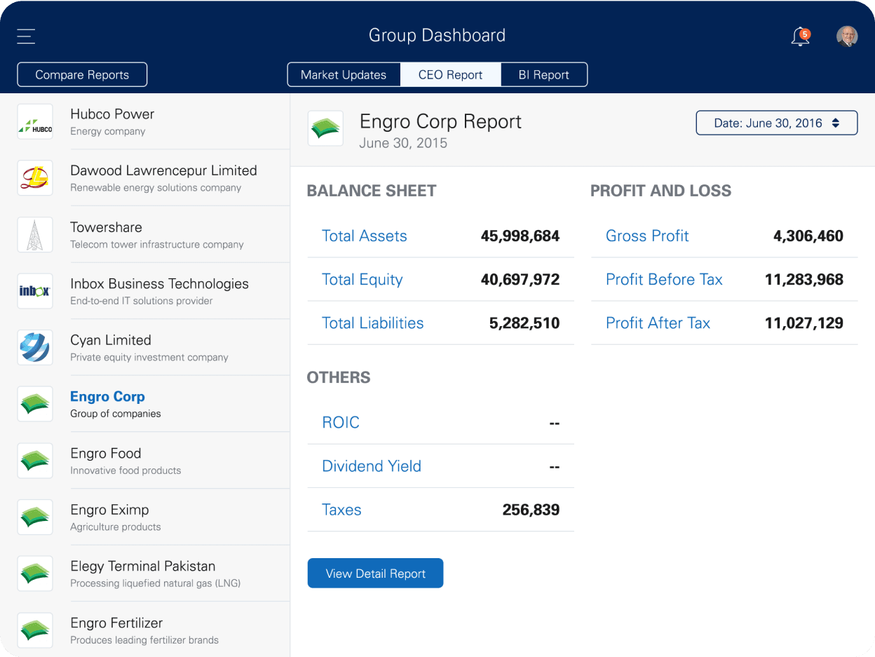Select Inbox Business Technologies company name
The width and height of the screenshot is (875, 657).
pos(159,284)
